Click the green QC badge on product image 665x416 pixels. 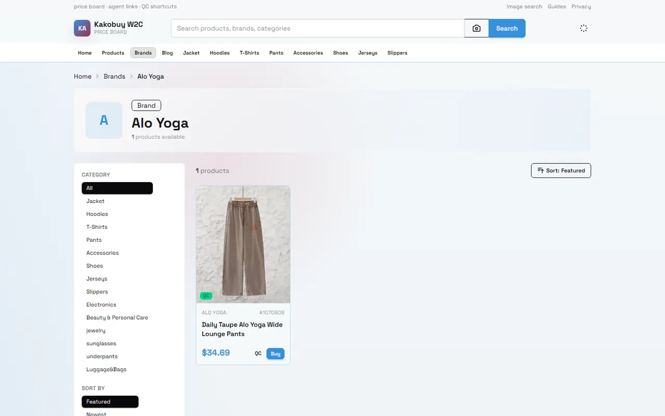(x=206, y=296)
